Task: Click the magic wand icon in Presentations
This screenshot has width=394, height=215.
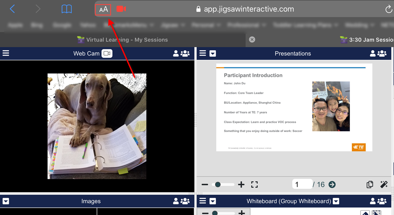Action: (x=384, y=184)
